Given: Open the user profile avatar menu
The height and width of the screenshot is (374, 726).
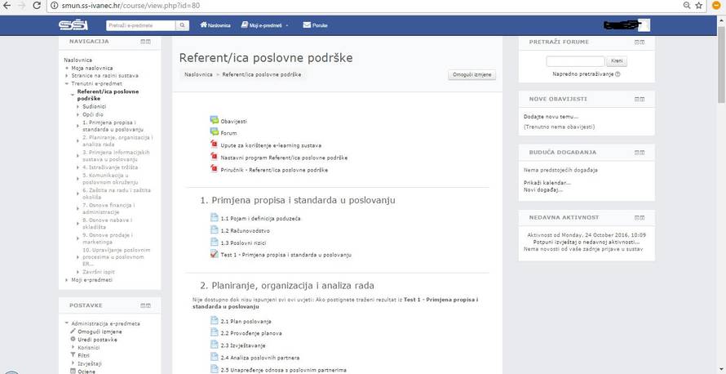Looking at the screenshot, I should (x=644, y=25).
